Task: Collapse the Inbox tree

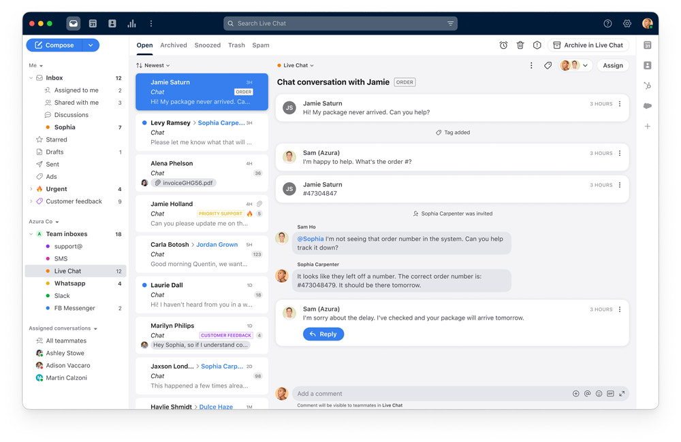Action: click(x=31, y=78)
